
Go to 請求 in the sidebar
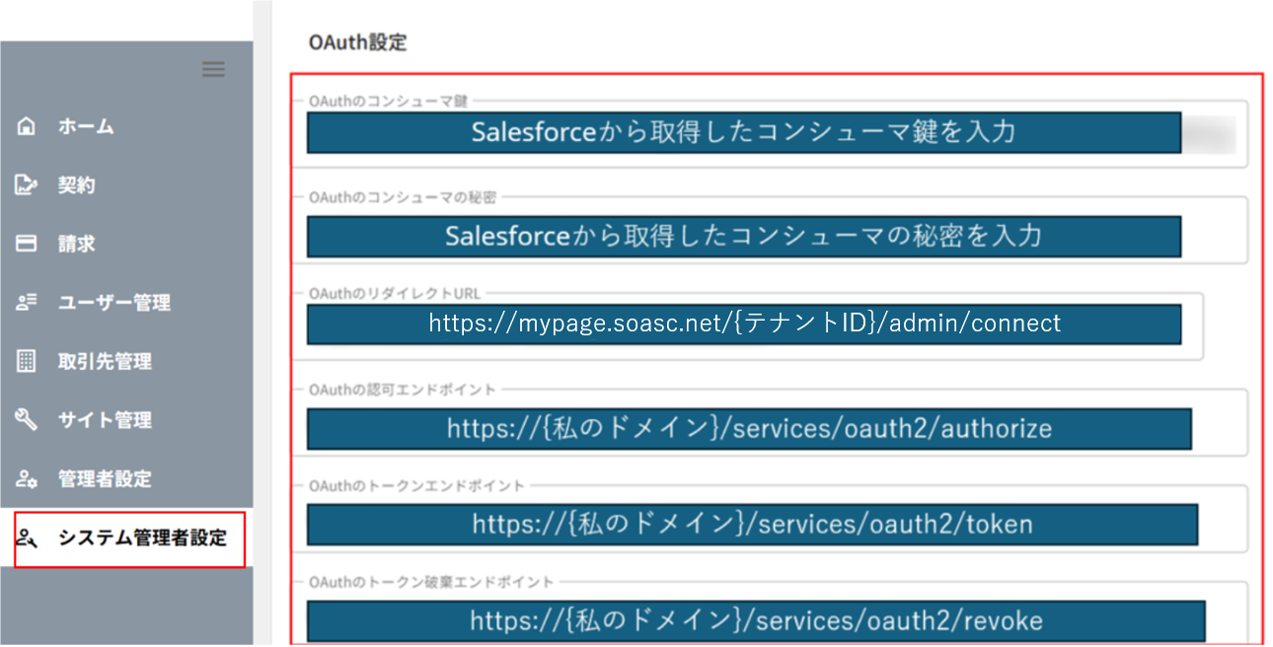coord(76,244)
